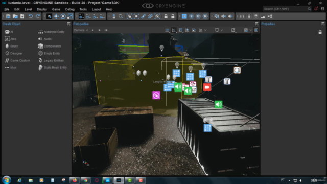
Task: Open the terrain editor toolbar icon
Action: [263, 16]
